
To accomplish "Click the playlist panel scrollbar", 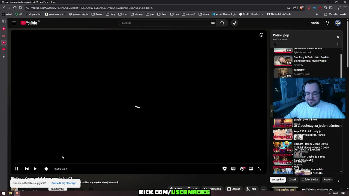I will (x=341, y=65).
